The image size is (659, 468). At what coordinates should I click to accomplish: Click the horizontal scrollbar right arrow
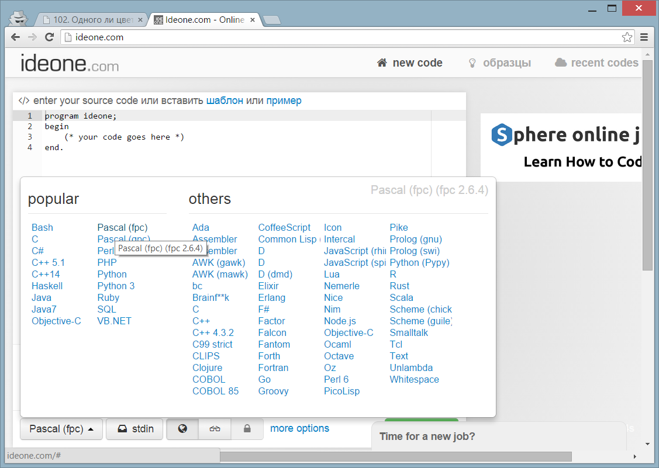pyautogui.click(x=634, y=456)
